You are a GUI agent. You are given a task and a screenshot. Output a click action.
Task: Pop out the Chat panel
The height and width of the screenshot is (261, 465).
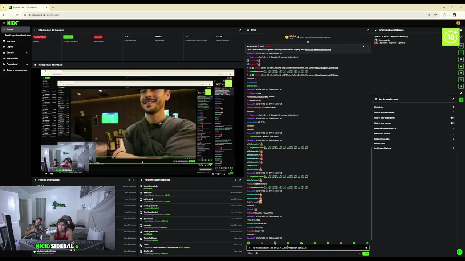368,30
